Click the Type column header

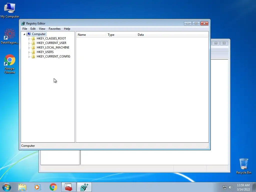(121, 34)
